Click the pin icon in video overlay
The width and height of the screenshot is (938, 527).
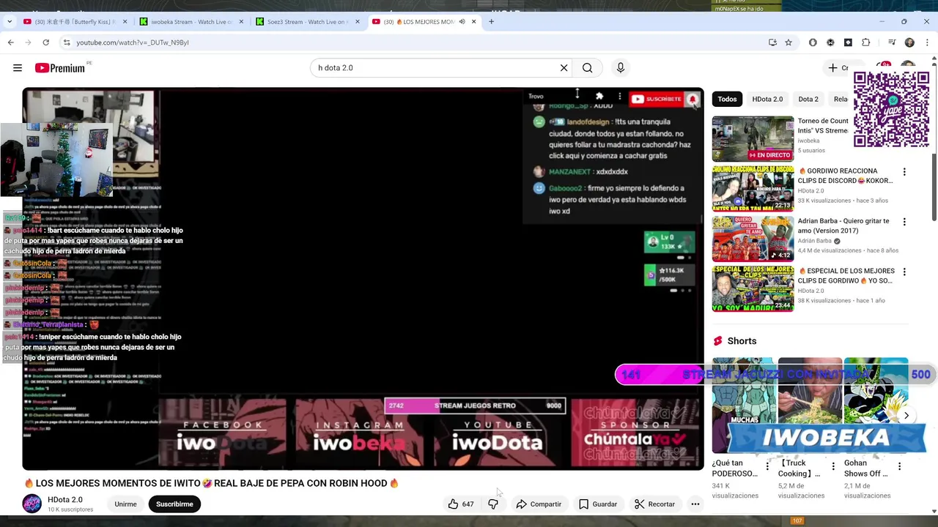[599, 96]
